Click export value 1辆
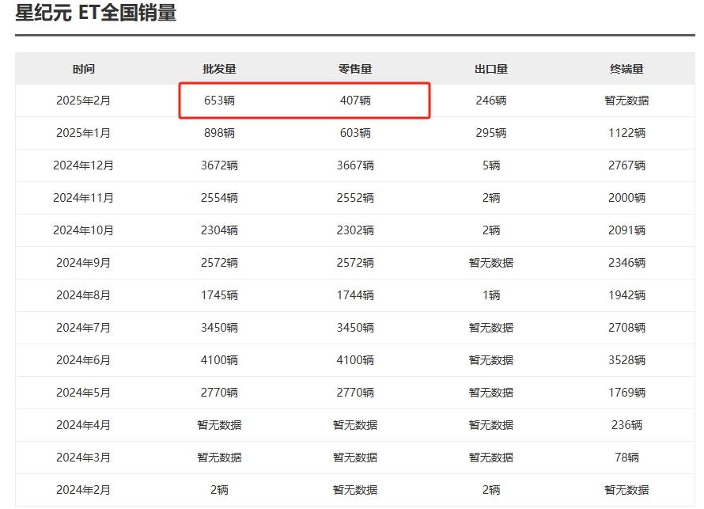Image resolution: width=704 pixels, height=509 pixels. 491,295
